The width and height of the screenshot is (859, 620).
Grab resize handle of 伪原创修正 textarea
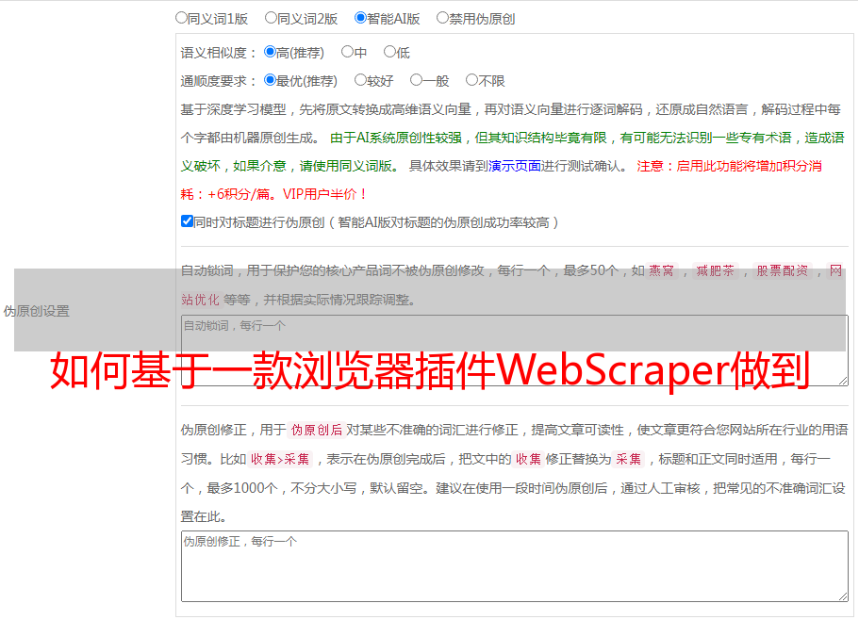(x=843, y=596)
